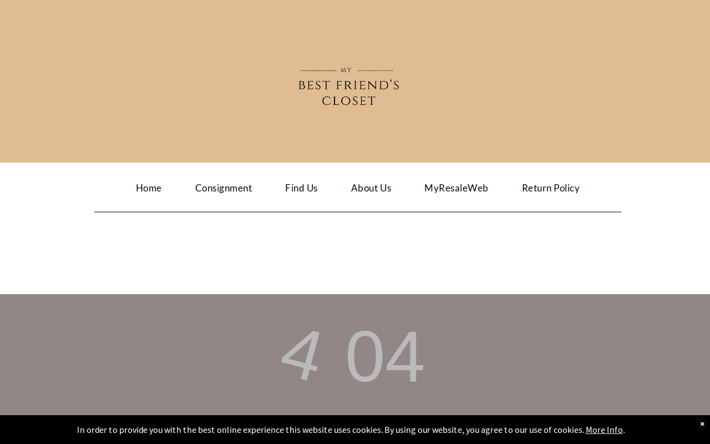Image resolution: width=710 pixels, height=444 pixels.
Task: Go to the Consignment page
Action: tap(224, 188)
